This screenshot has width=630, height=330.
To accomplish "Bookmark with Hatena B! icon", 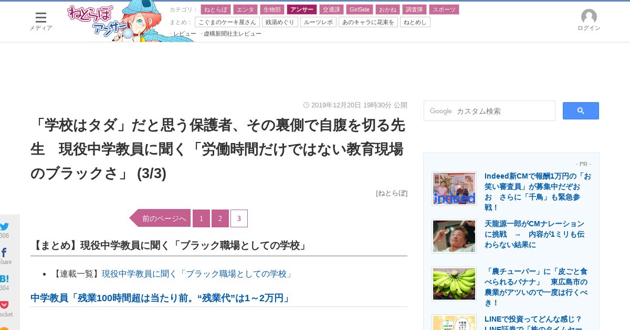I will point(4,279).
